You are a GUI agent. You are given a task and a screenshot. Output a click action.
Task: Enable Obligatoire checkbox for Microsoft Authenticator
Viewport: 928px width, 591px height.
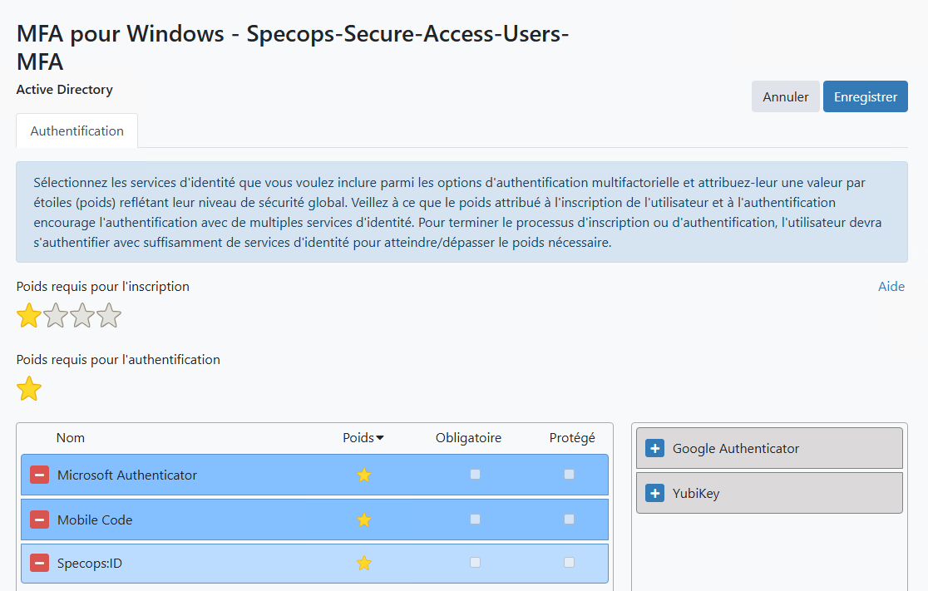point(475,474)
